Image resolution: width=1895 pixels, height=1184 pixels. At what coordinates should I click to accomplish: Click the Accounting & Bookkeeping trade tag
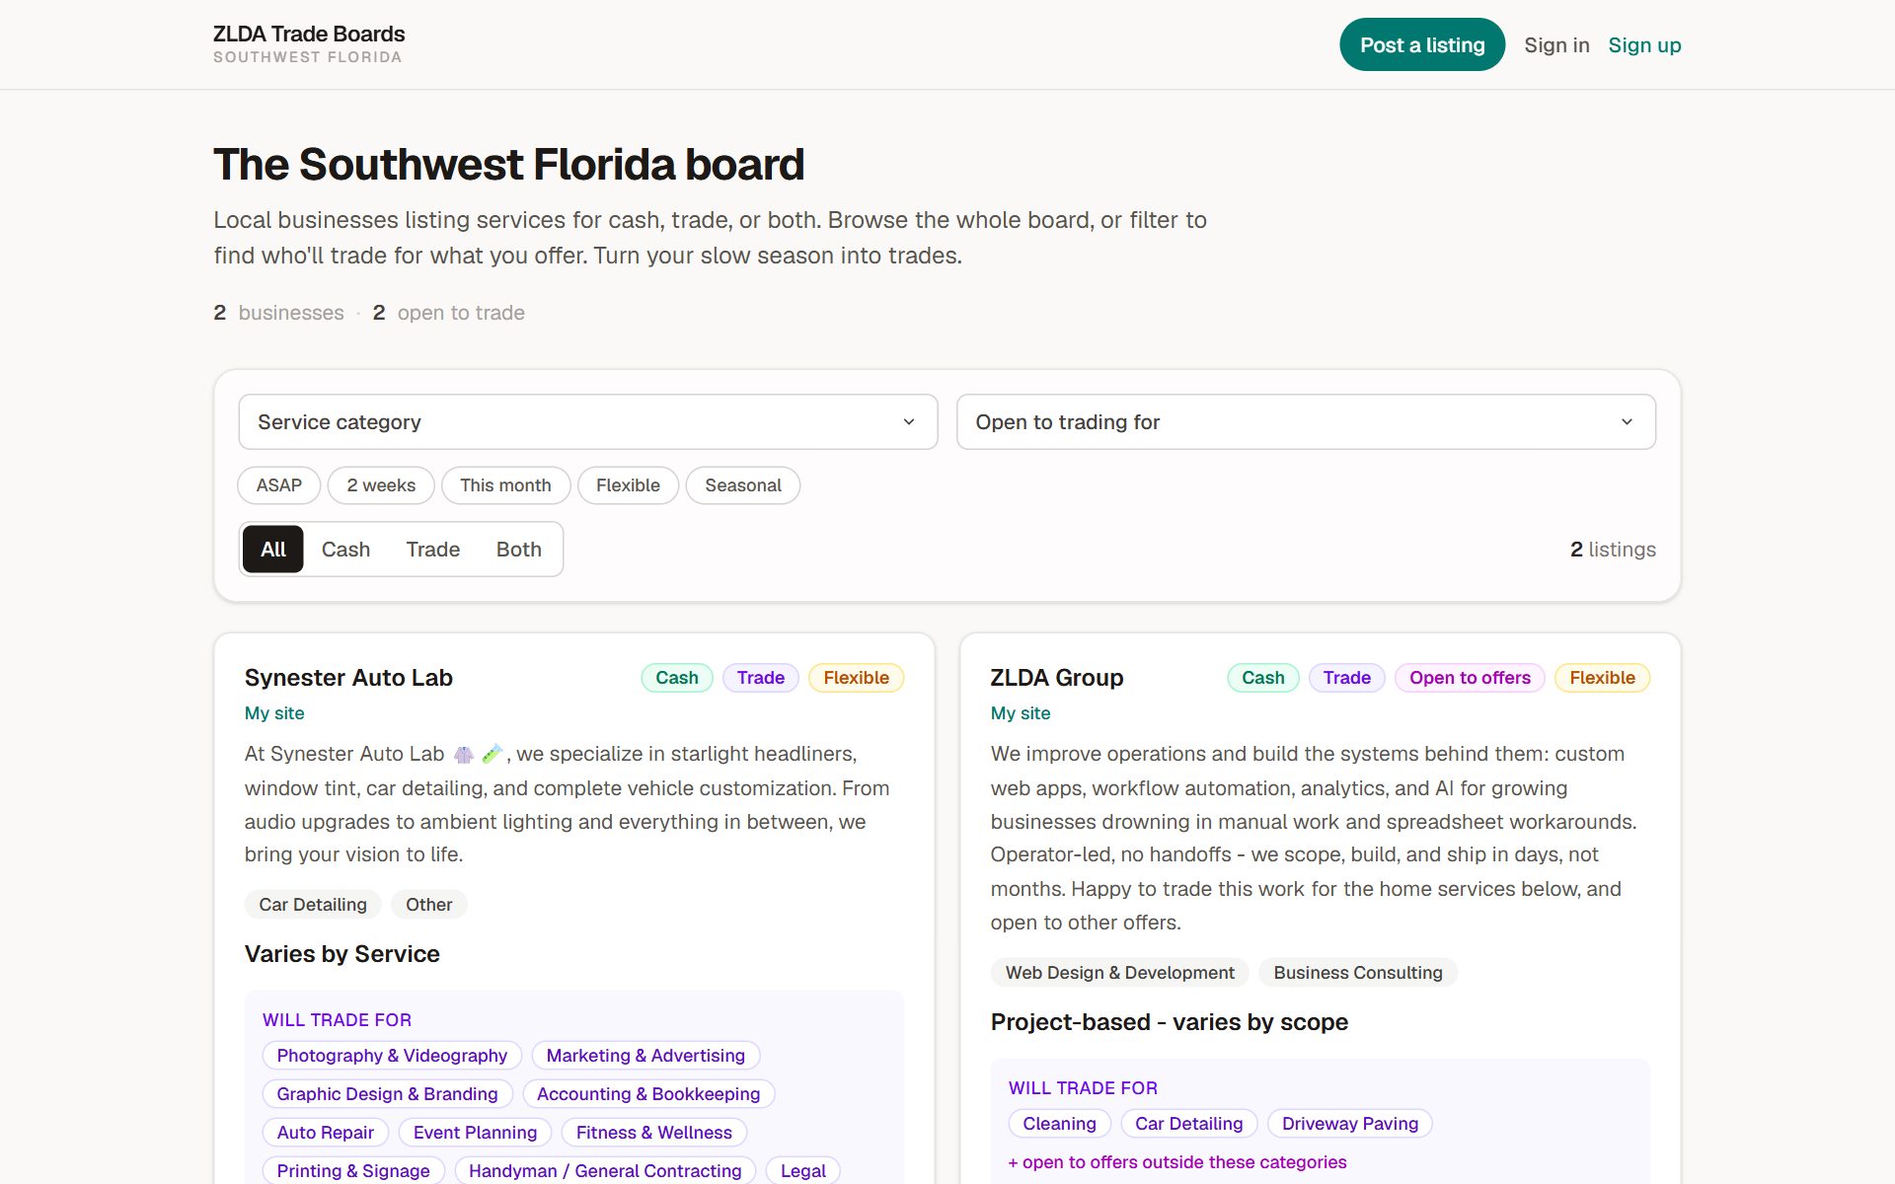point(648,1094)
